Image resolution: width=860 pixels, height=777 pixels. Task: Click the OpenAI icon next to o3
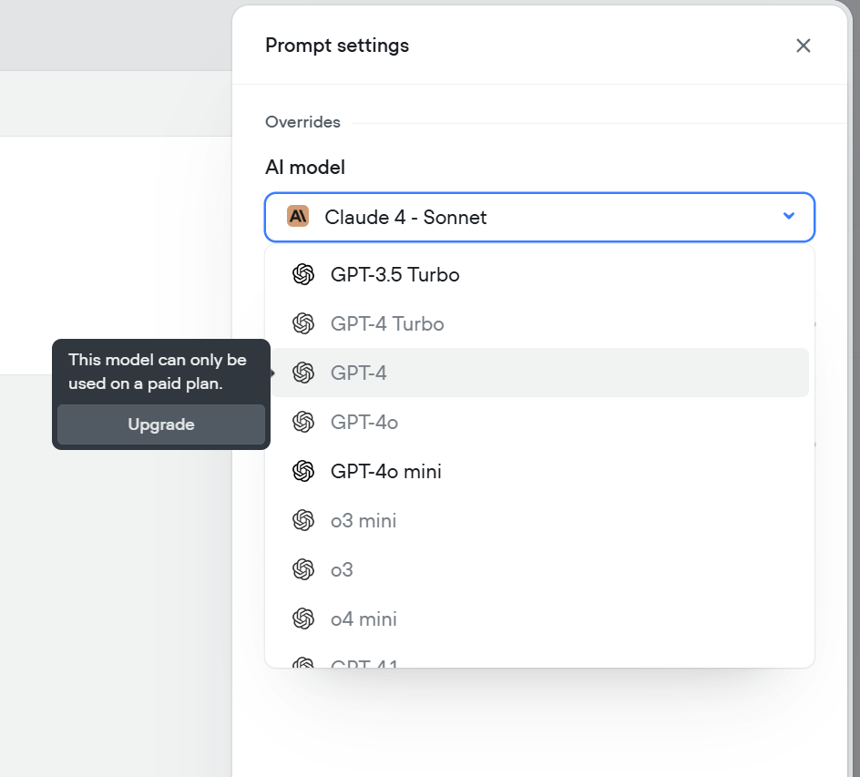pyautogui.click(x=303, y=569)
